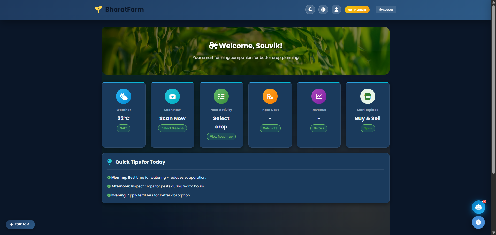This screenshot has width=496, height=235.
Task: Click the Premium crown button
Action: pos(357,10)
